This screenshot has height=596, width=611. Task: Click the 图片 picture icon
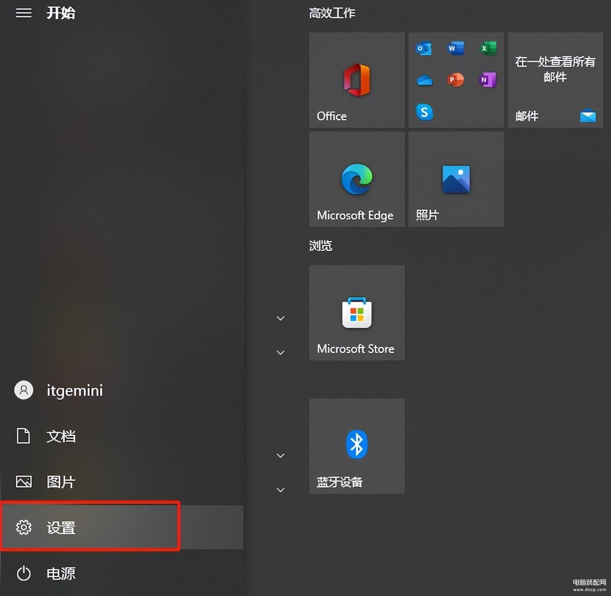click(x=23, y=482)
